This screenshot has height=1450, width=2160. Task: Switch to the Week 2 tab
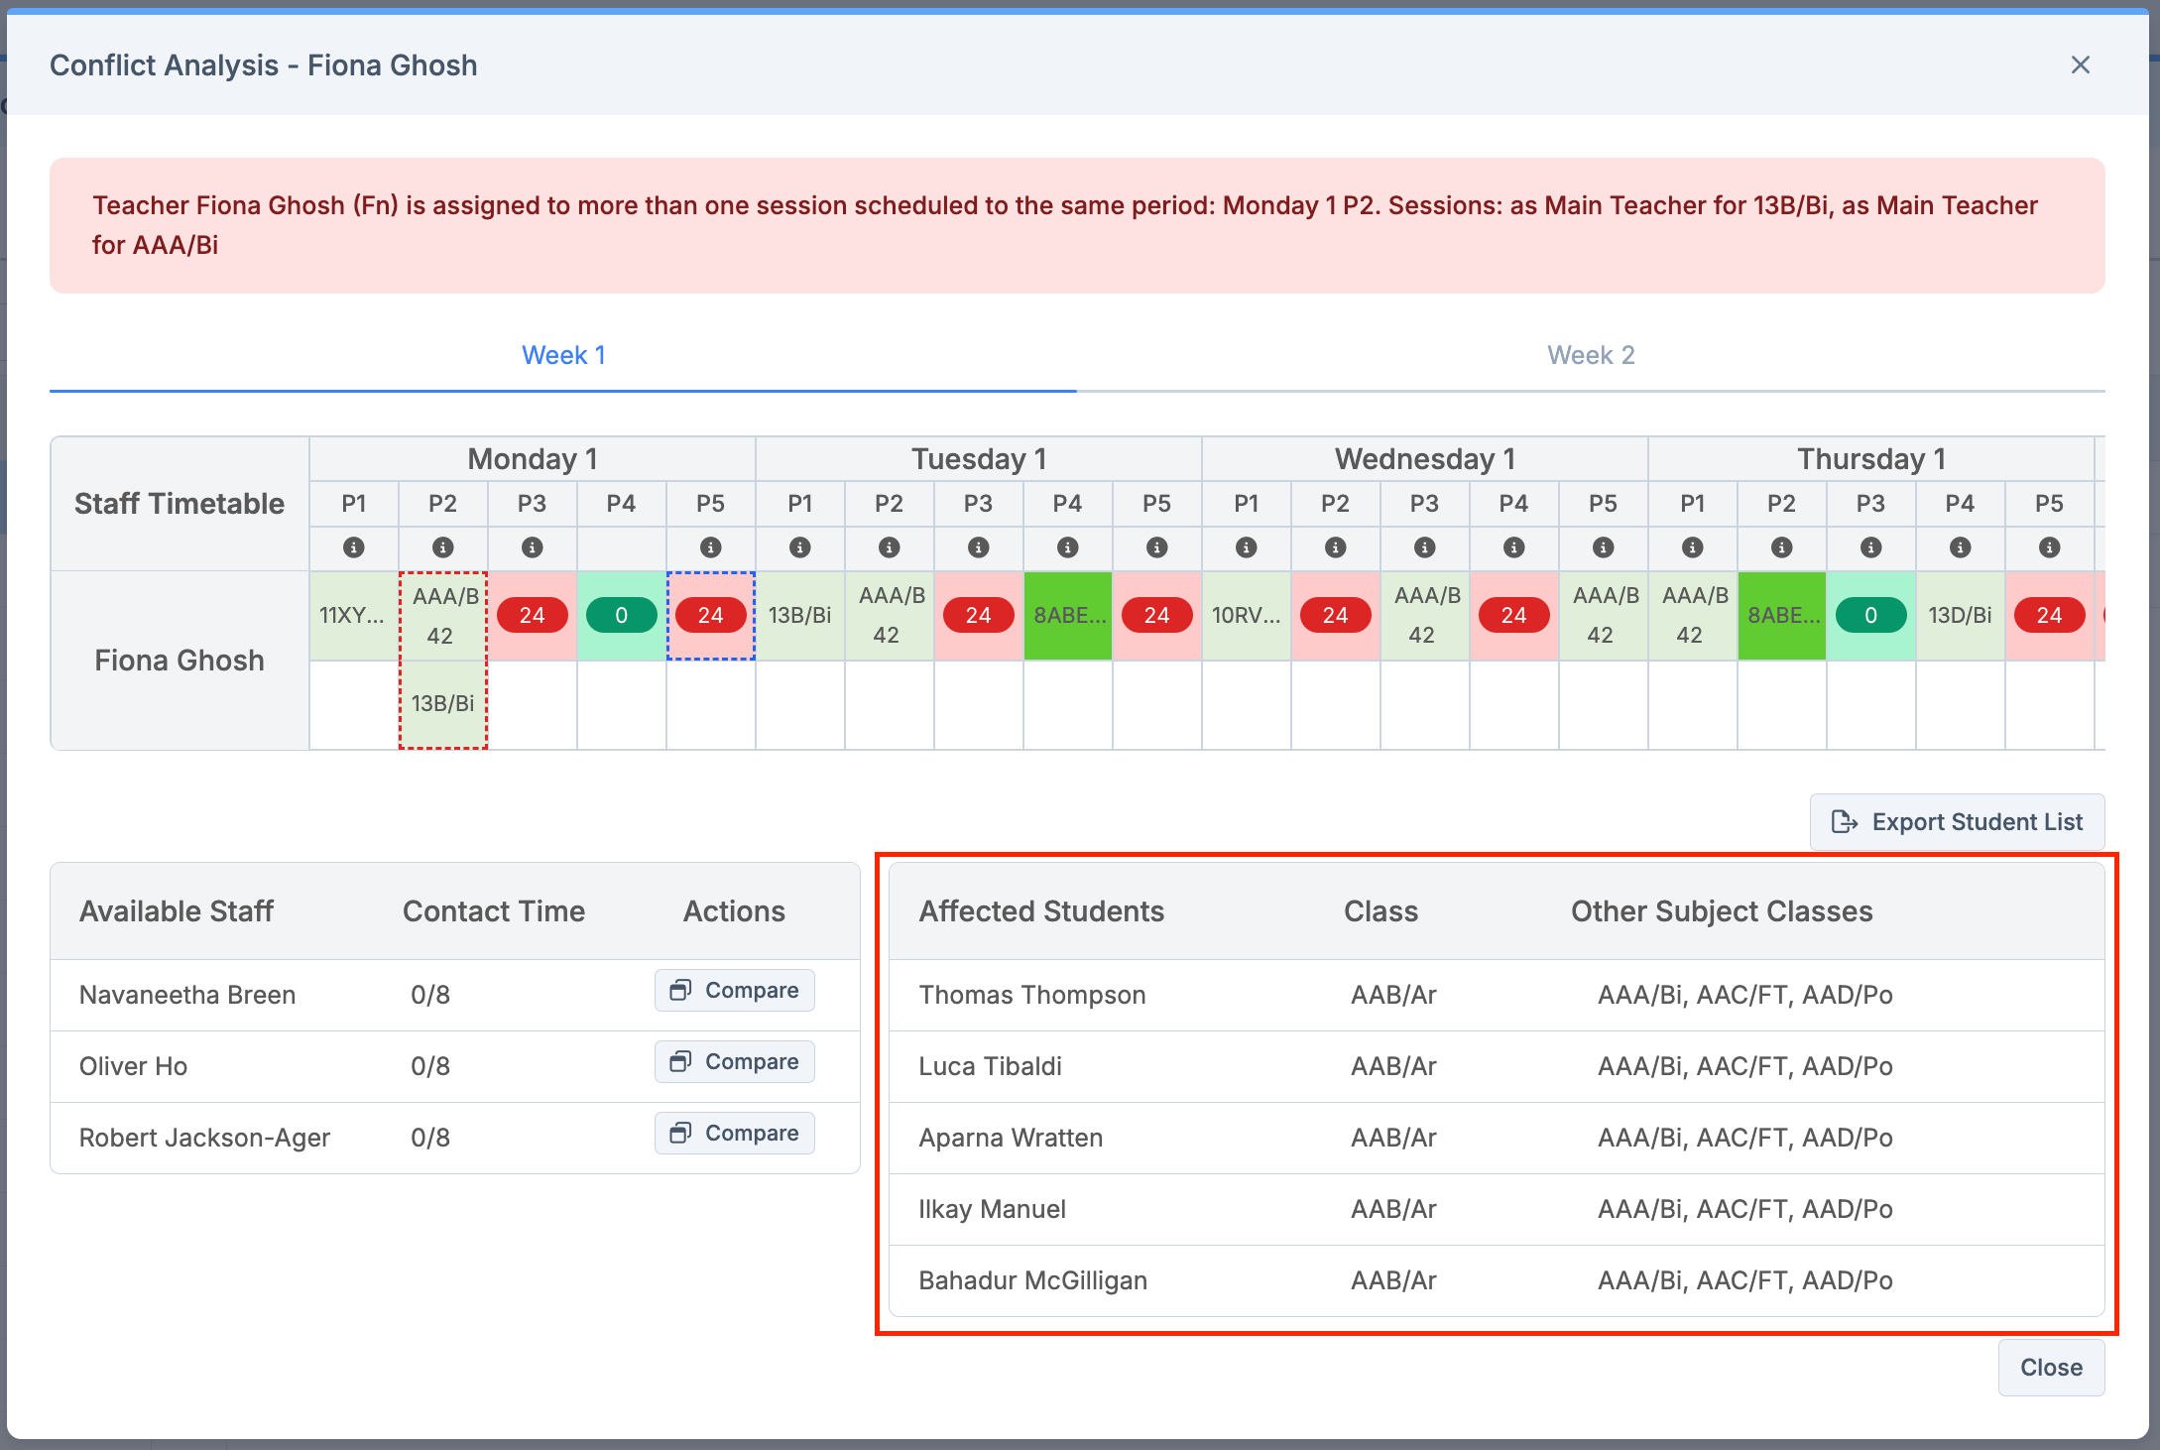coord(1590,355)
